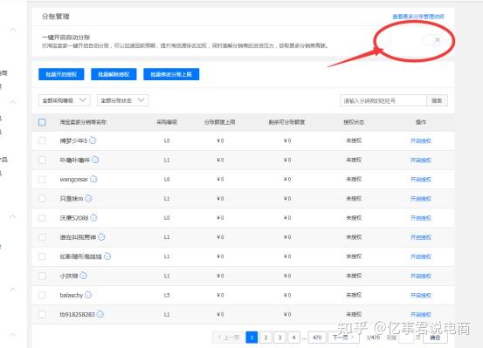Open the 全部采购等级 dropdown

[65, 100]
